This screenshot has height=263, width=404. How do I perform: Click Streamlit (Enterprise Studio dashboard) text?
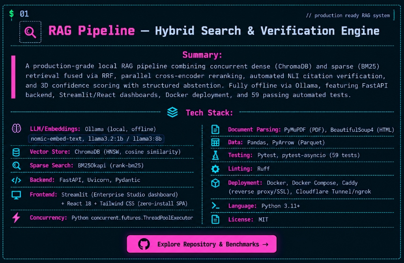click(x=120, y=195)
